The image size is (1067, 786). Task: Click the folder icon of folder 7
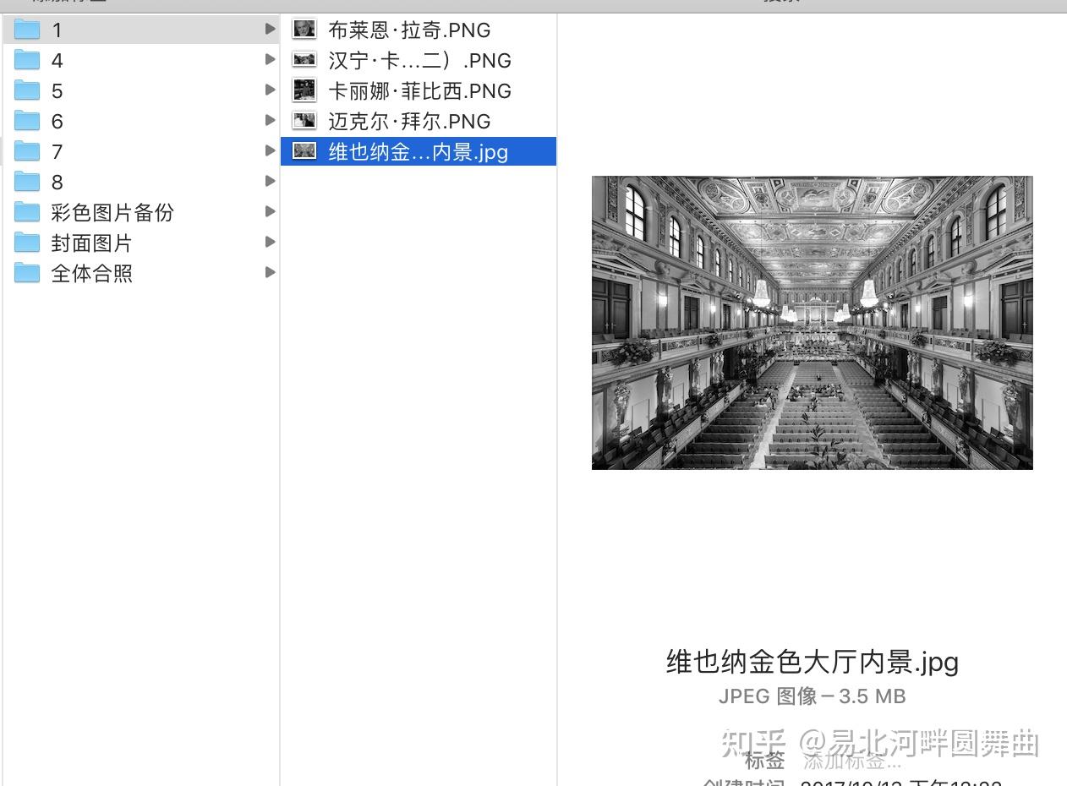point(27,152)
